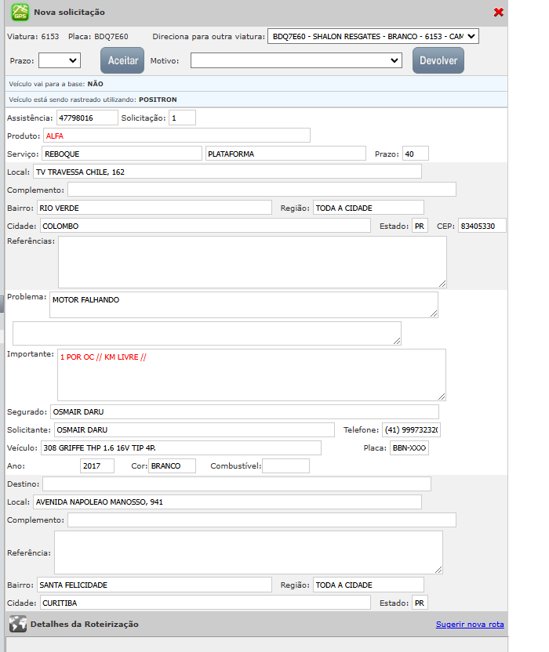Open the Motivo dropdown
Screen dimensions: 549x652
(x=296, y=60)
